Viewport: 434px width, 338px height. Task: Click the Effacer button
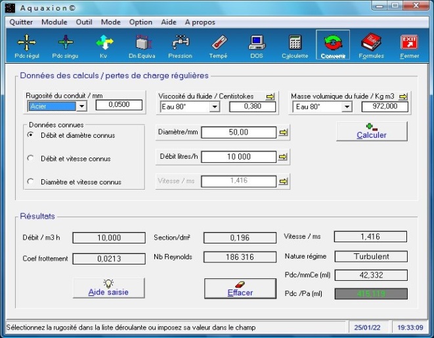coord(240,289)
